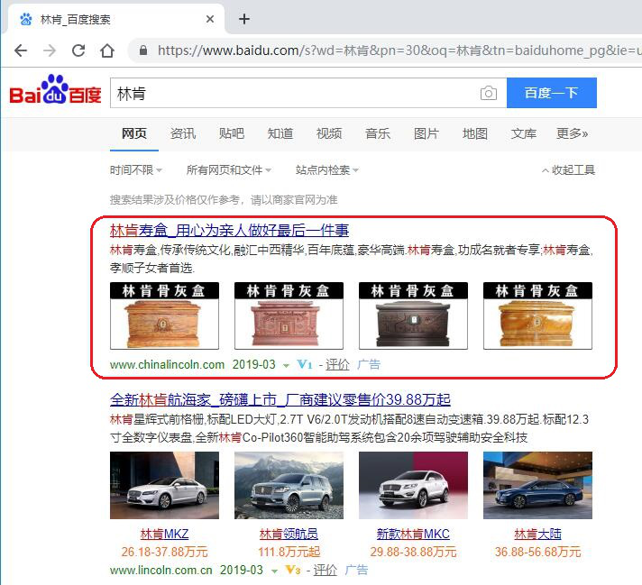The width and height of the screenshot is (642, 585).
Task: Open www.chinalincoln.com URL link
Action: (167, 364)
